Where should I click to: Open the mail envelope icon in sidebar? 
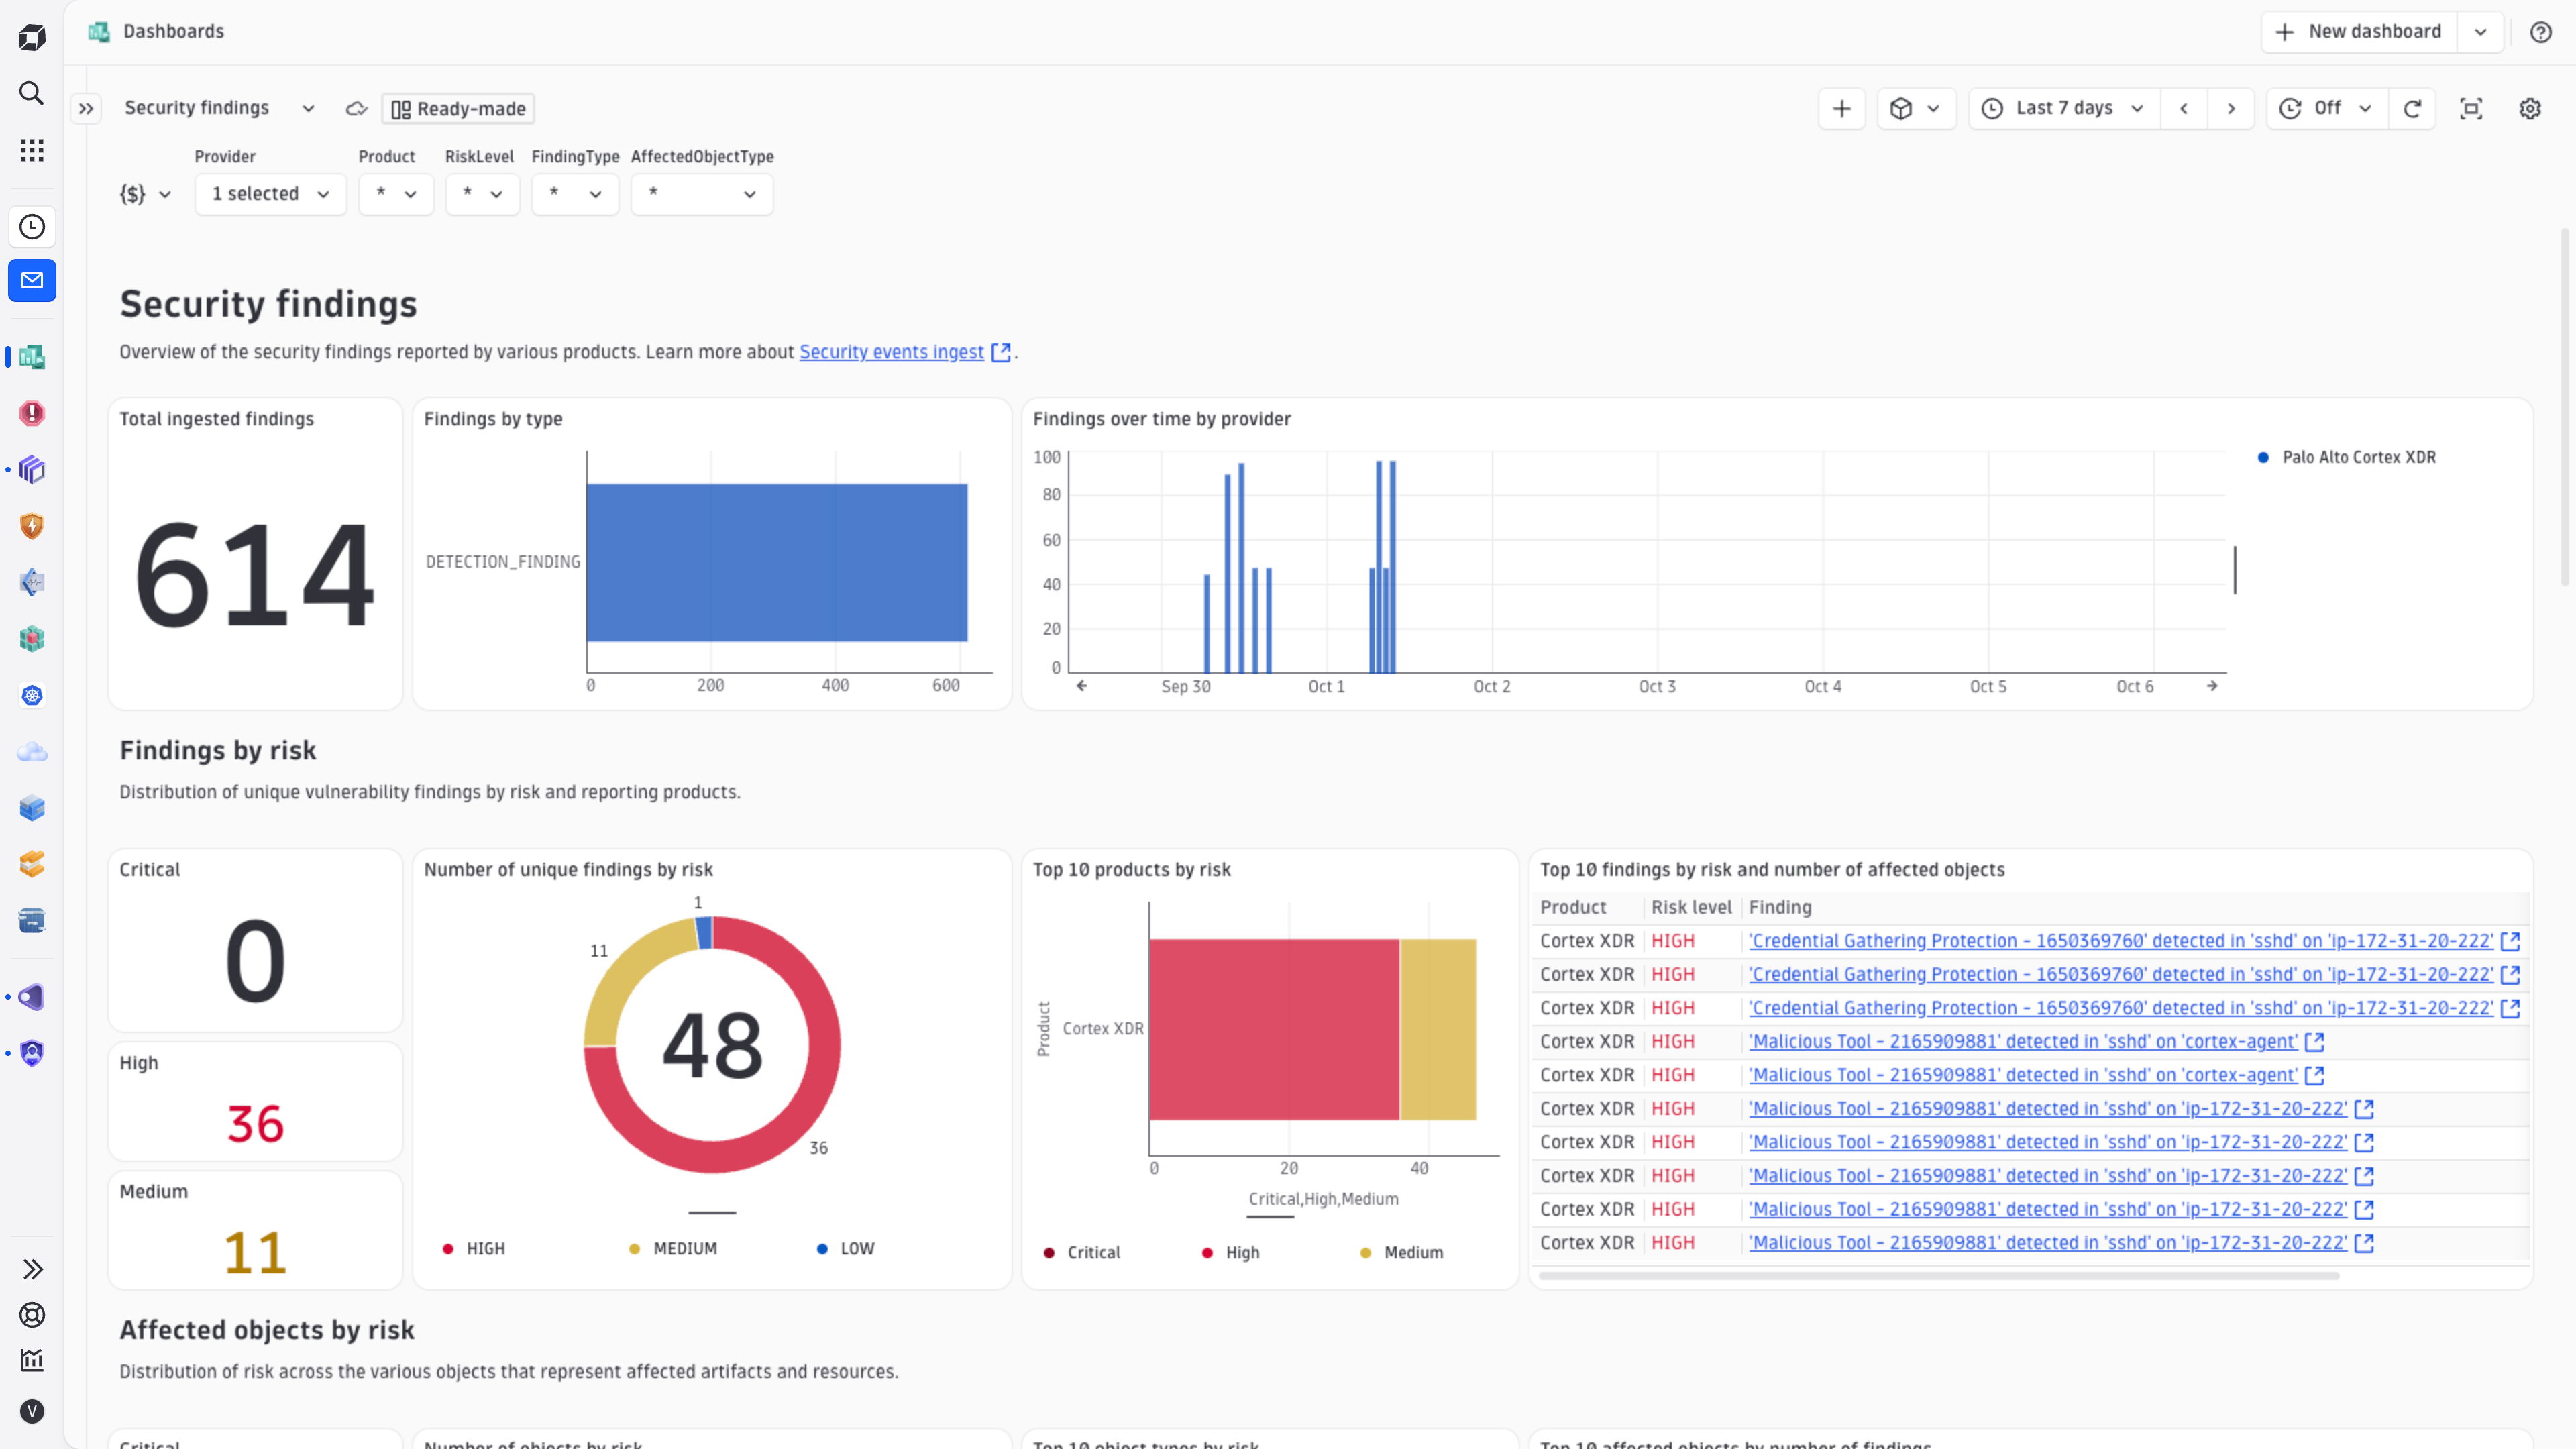coord(32,281)
